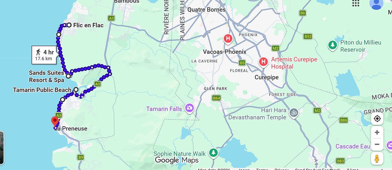The height and width of the screenshot is (170, 392).
Task: Click the Artemis Curepipe Hospital marker
Action: [263, 62]
